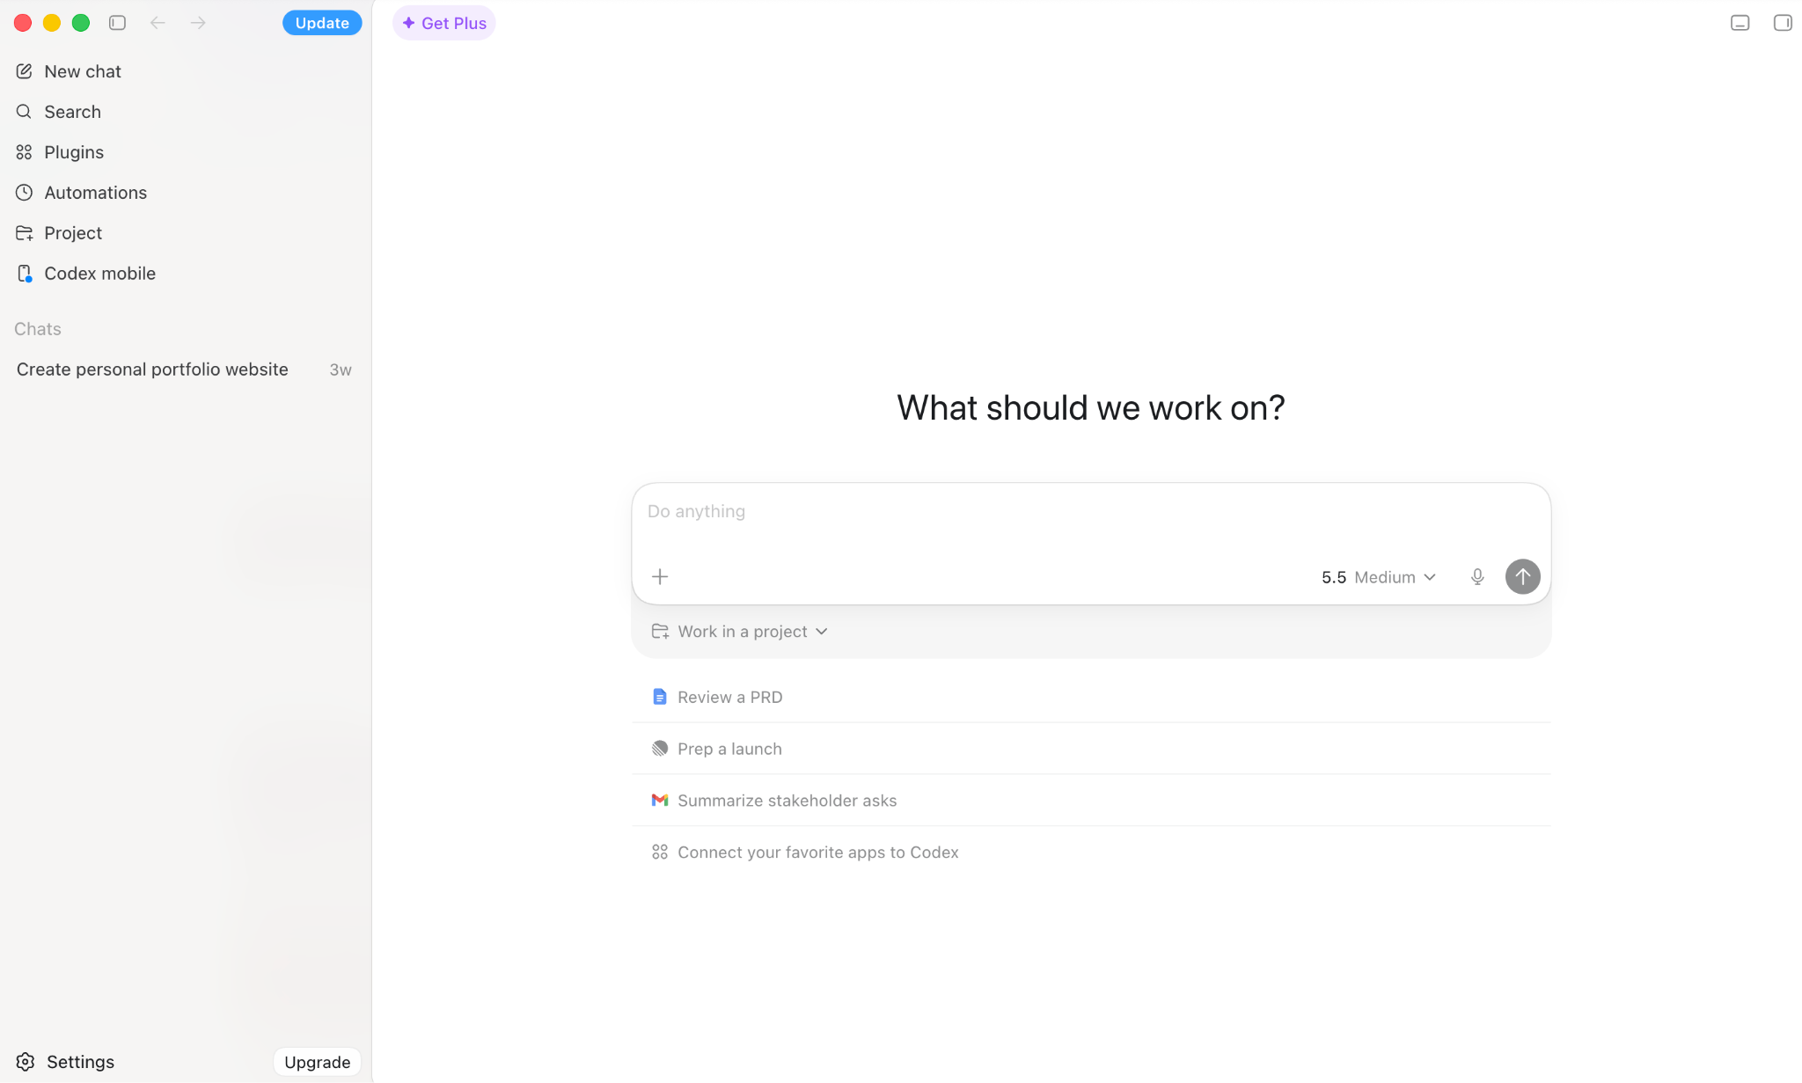Open Settings at sidebar bottom
1802x1083 pixels.
tap(65, 1062)
